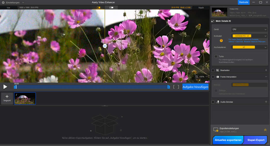Set trim start with left bracket
270x146 pixels.
pos(174,87)
